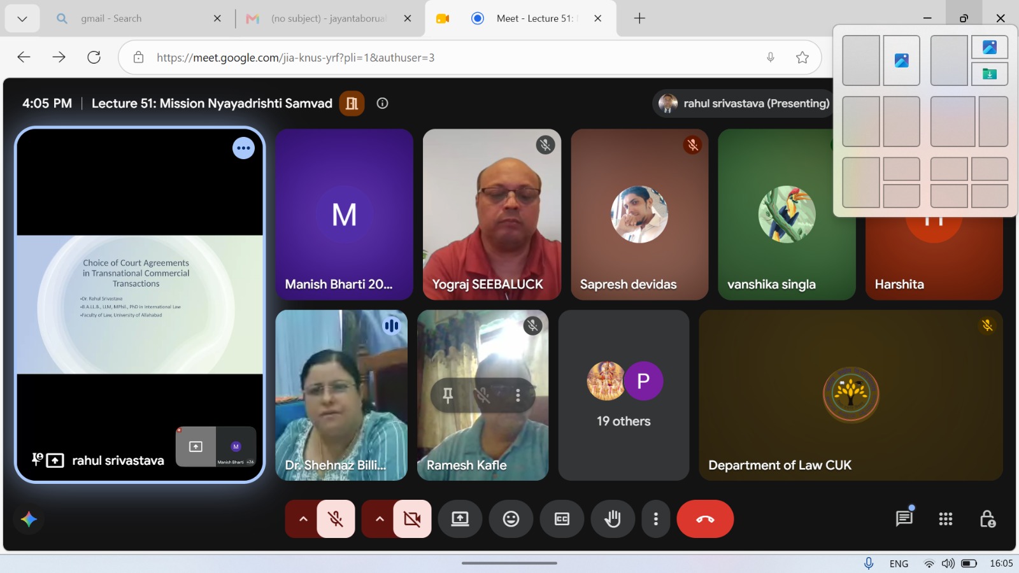Switch to the (no subject) Gmail tab
Screen dimensions: 1019x573
[328, 18]
